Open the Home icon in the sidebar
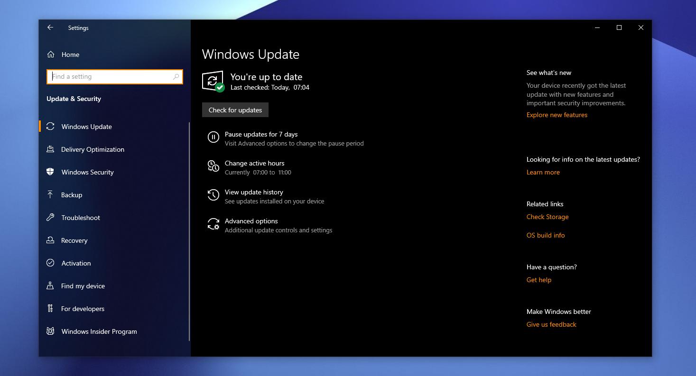This screenshot has height=376, width=696. (51, 55)
